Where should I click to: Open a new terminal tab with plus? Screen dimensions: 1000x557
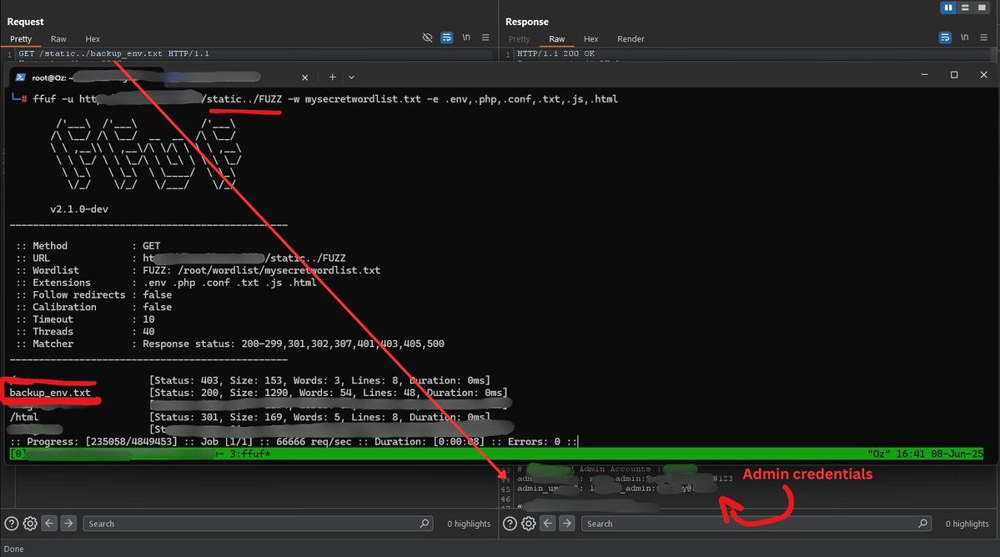pyautogui.click(x=332, y=77)
